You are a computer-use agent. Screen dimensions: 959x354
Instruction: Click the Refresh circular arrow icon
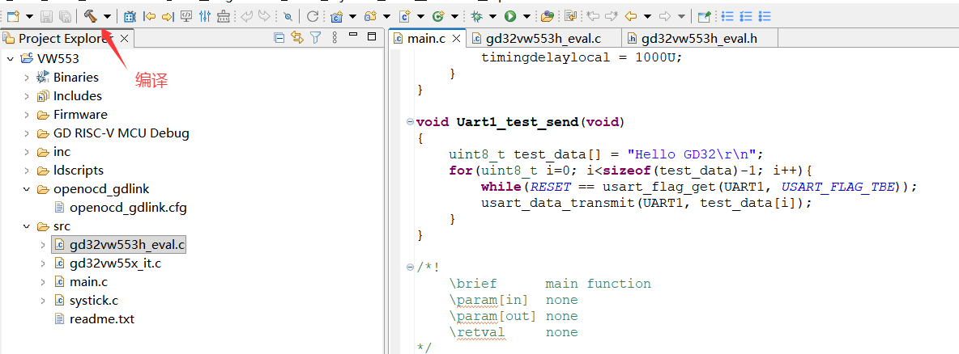tap(312, 15)
